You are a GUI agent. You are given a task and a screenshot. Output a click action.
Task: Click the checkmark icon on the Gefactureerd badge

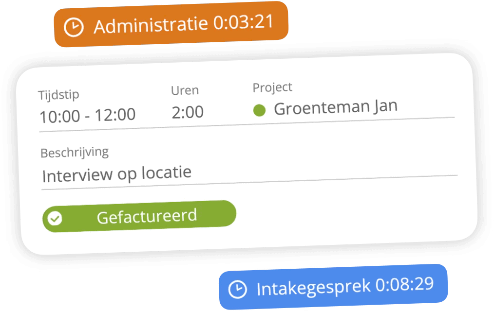[56, 219]
